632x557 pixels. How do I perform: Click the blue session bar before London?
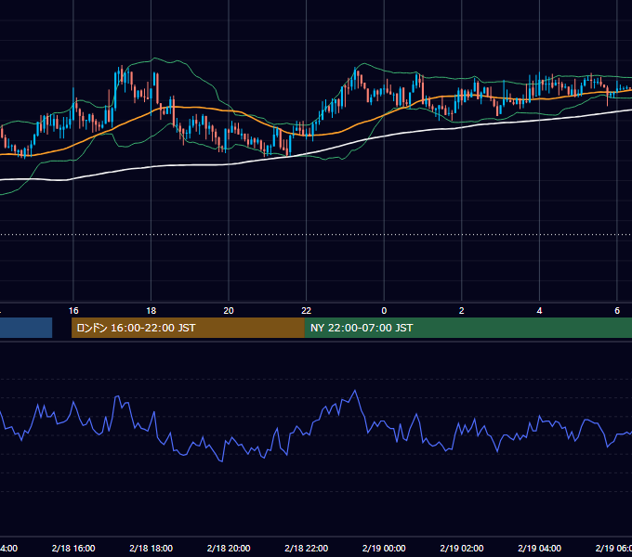tap(26, 328)
